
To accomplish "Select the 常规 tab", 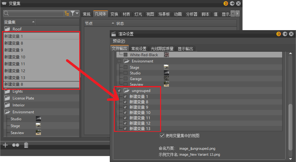I will [87, 14].
